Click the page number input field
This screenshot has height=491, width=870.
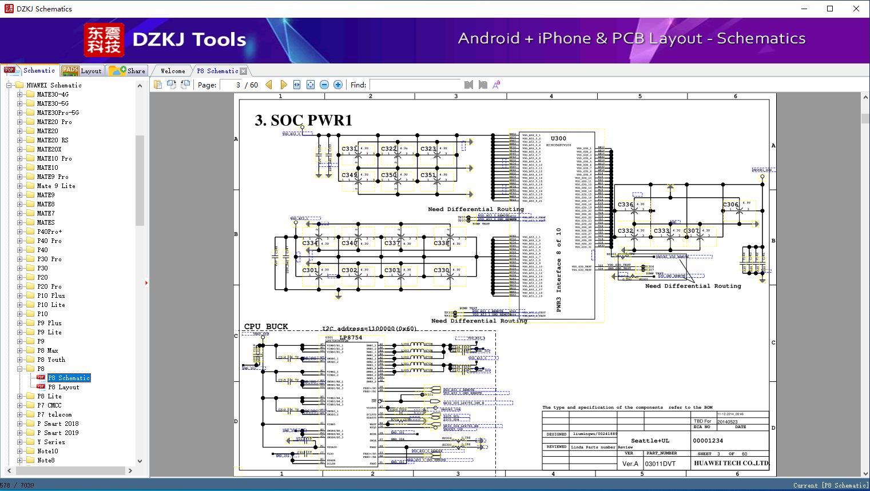(x=231, y=85)
